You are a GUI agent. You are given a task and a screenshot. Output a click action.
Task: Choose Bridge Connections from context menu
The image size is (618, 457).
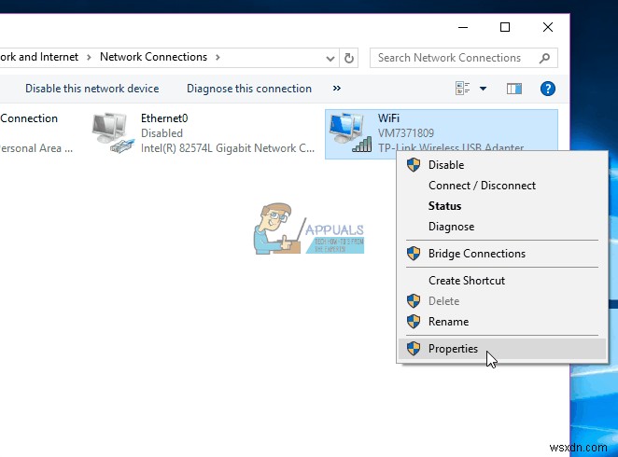501,254
